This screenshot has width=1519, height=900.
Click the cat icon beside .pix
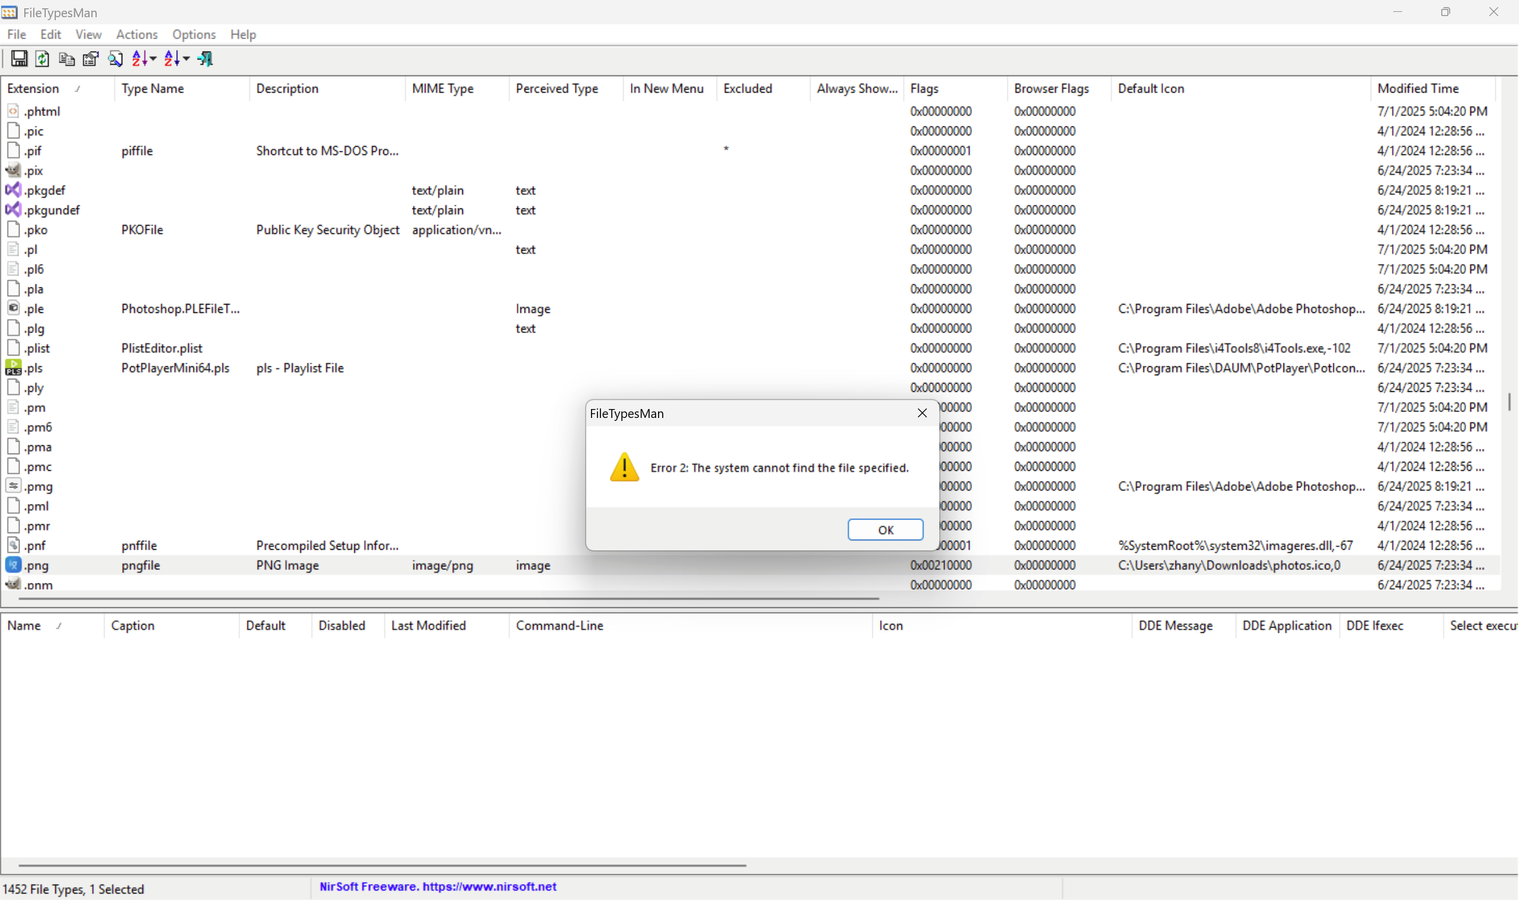click(x=13, y=170)
